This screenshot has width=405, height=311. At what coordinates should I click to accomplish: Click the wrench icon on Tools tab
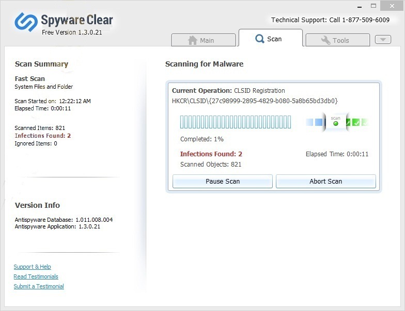tap(325, 40)
